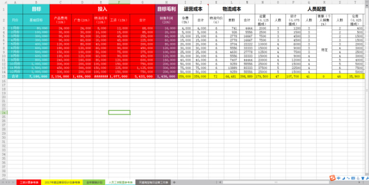Click the horizontal scrollbar right arrow

pos(359,182)
